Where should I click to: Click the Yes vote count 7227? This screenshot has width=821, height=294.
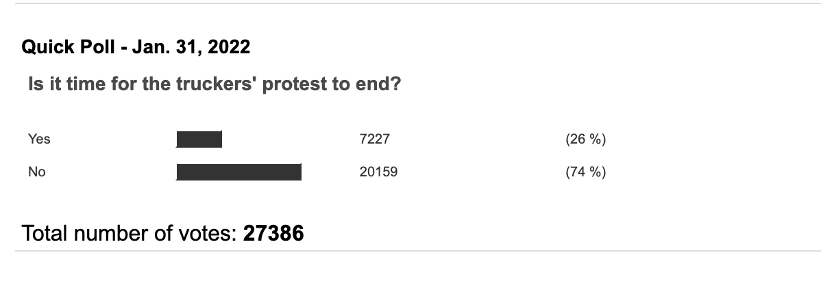click(374, 139)
